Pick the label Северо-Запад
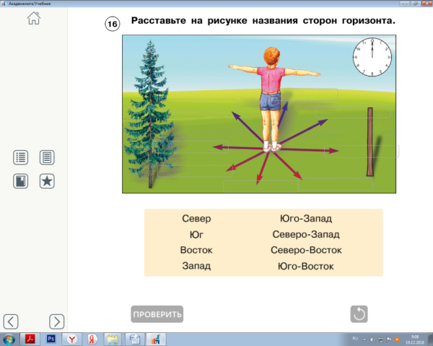The image size is (433, 346). point(306,234)
